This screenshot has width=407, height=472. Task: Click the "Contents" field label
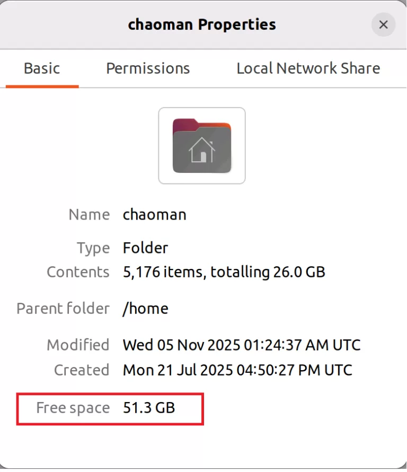[x=78, y=272]
